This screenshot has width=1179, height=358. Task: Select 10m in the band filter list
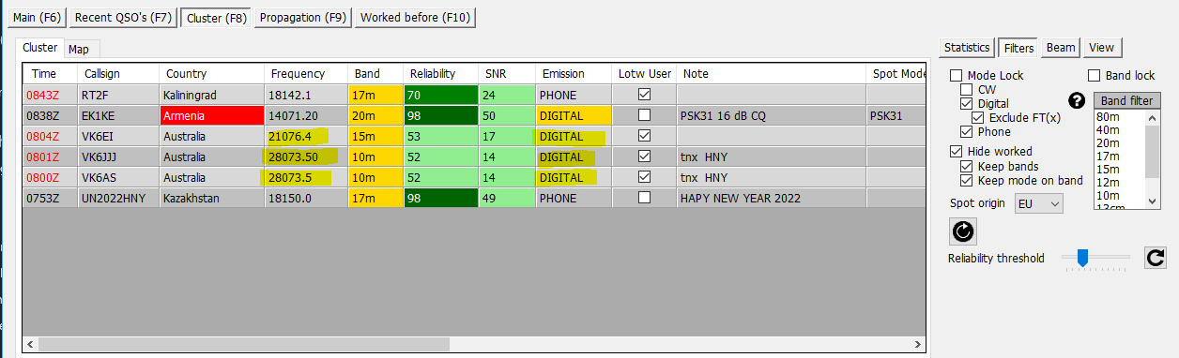(x=1120, y=195)
